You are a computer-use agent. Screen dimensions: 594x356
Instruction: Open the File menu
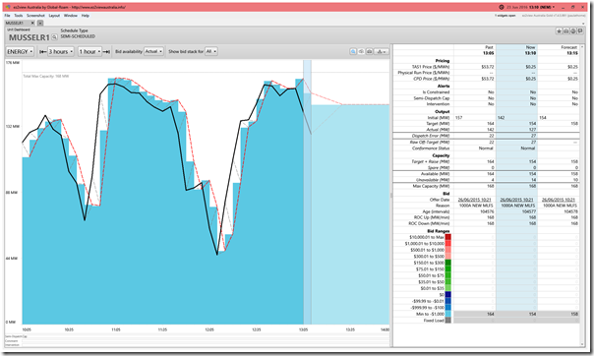pos(7,16)
